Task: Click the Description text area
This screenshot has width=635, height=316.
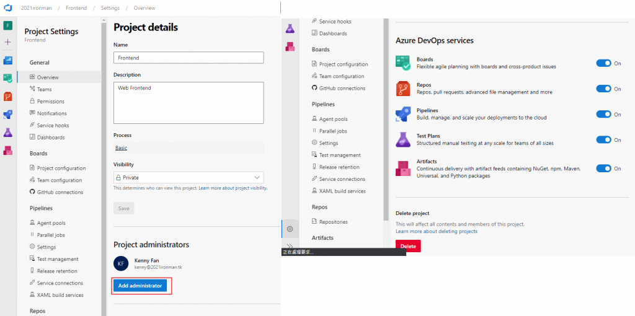Action: point(189,103)
